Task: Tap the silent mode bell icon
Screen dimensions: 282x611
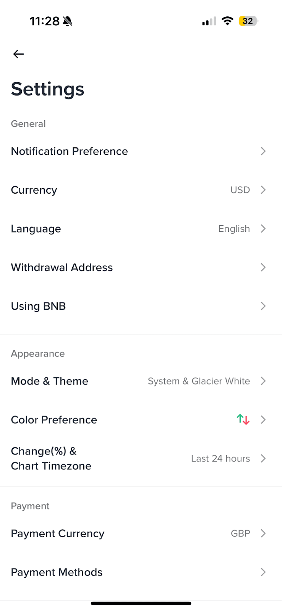Action: tap(68, 21)
